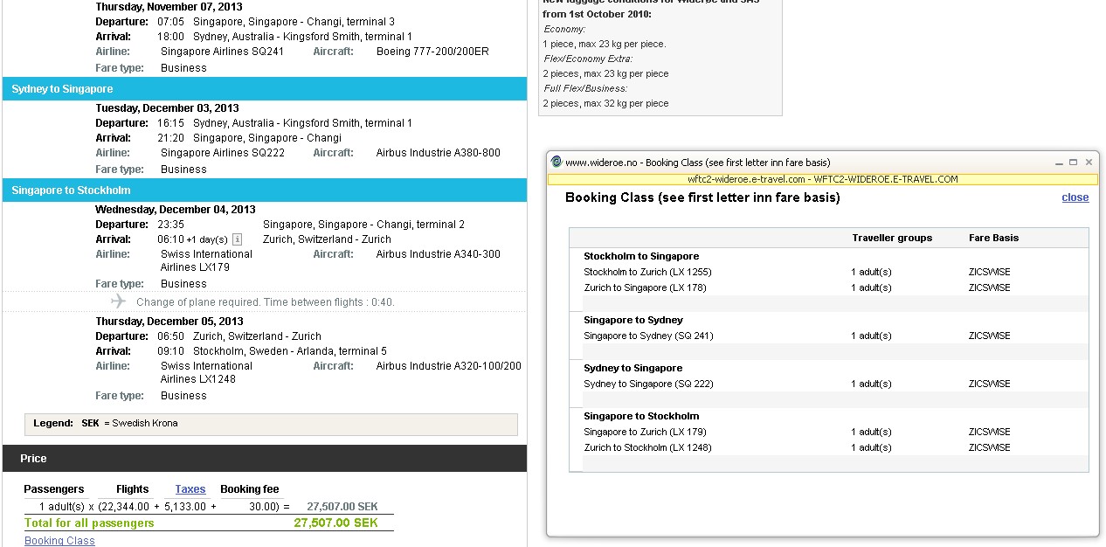Image resolution: width=1106 pixels, height=547 pixels.
Task: Click the Fare Basis column header
Action: point(993,238)
